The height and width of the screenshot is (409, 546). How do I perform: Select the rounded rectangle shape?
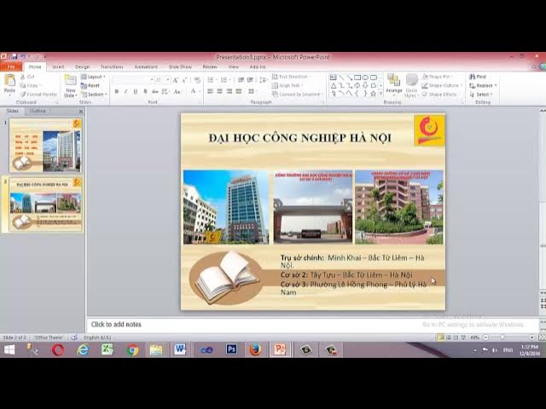pos(374,78)
